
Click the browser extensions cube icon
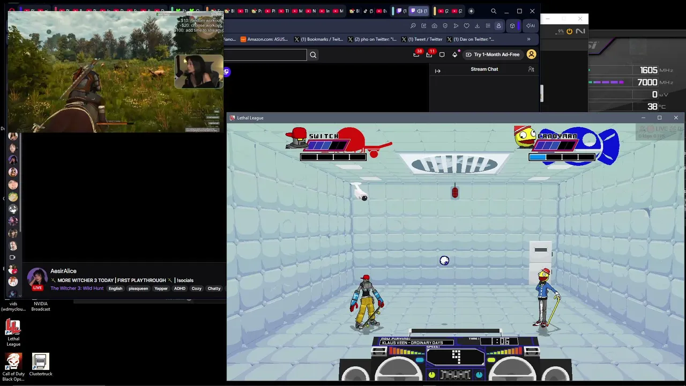point(512,26)
